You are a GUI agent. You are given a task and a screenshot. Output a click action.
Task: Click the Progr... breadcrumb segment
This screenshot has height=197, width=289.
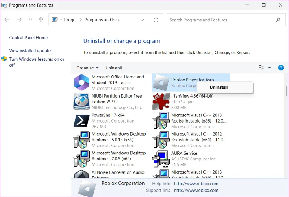pos(70,20)
